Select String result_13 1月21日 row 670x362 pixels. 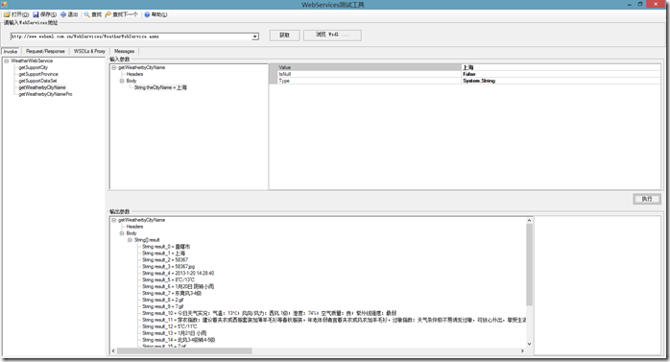coord(175,333)
